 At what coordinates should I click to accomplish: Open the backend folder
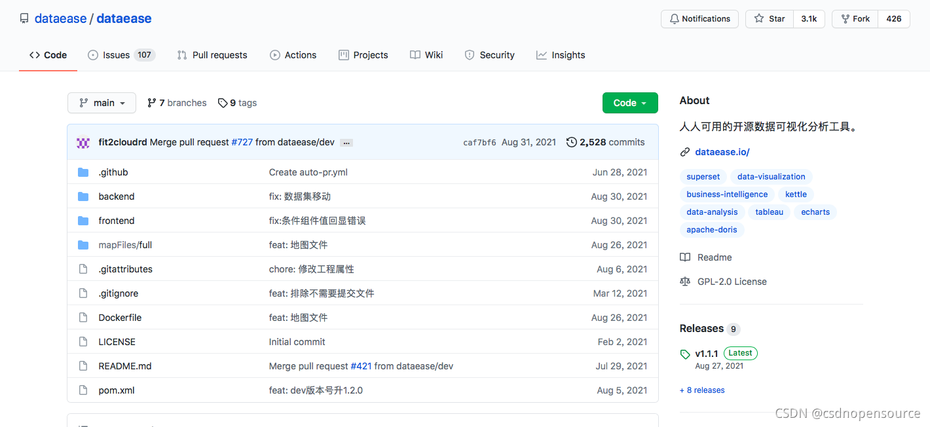click(x=117, y=196)
